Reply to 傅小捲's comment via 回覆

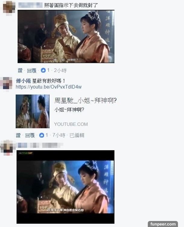30,135
